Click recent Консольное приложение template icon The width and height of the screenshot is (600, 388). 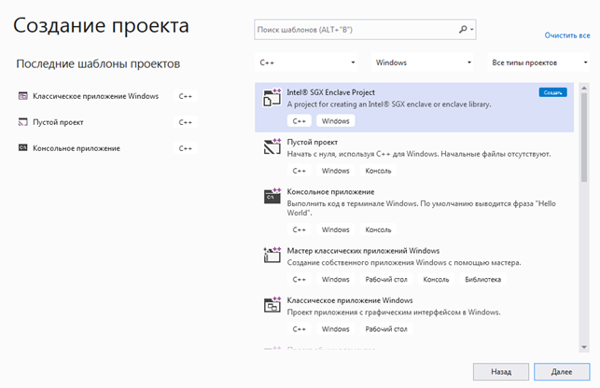[x=23, y=147]
